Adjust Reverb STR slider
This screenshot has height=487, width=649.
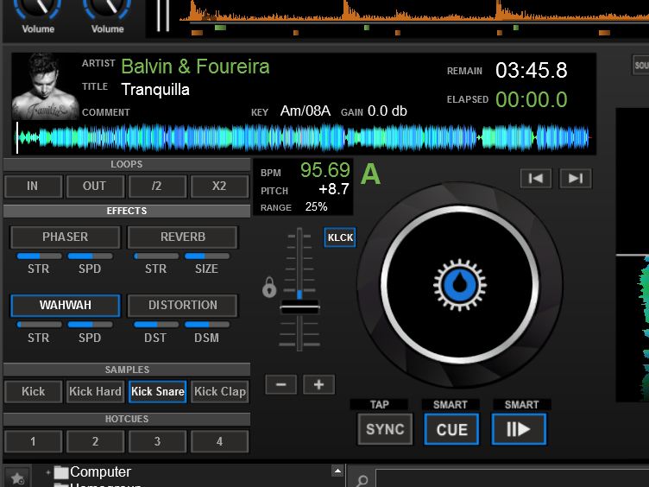point(156,256)
